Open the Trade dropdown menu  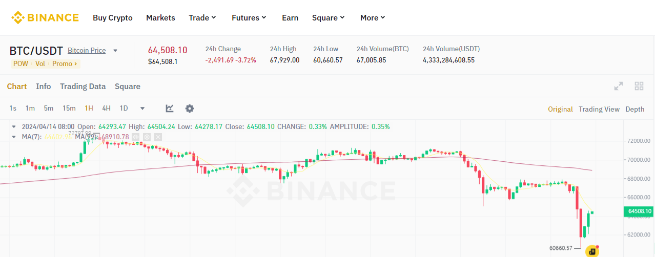point(202,18)
